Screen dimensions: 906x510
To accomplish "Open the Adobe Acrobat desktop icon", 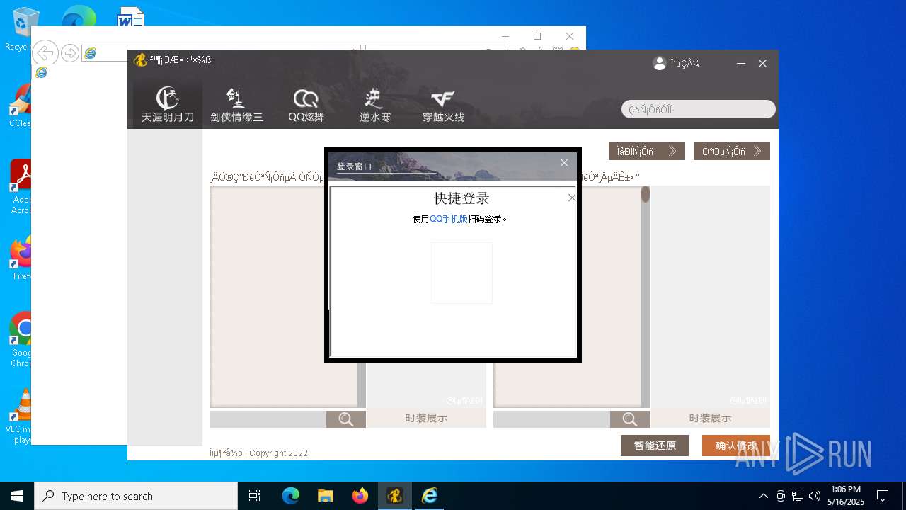I will (x=23, y=186).
